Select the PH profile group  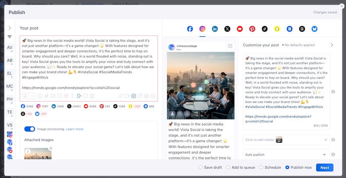[10, 99]
